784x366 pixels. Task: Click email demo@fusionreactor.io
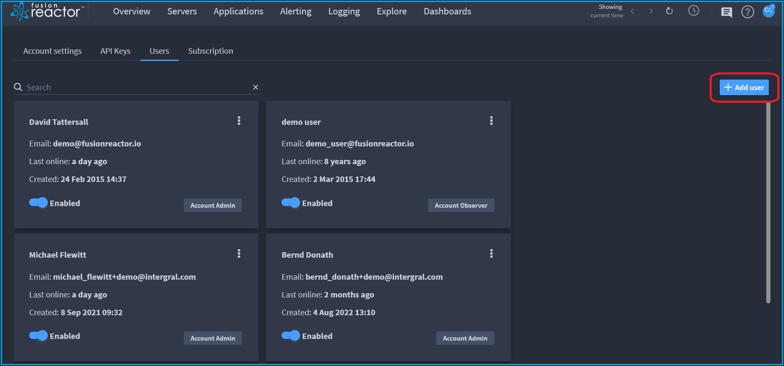[97, 143]
